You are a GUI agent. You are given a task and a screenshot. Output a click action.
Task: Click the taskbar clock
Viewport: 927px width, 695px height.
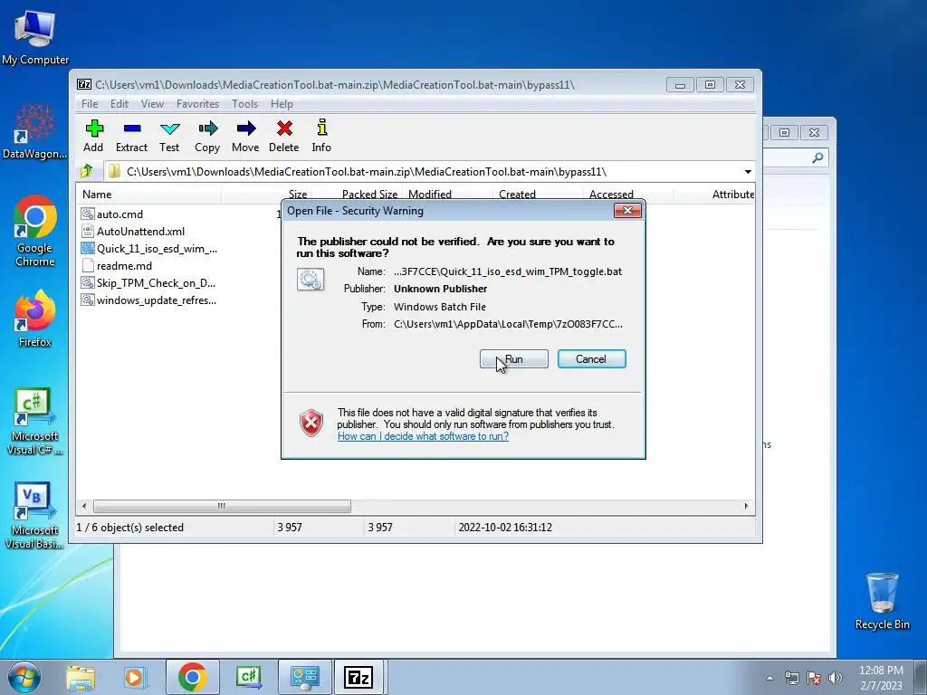pos(881,678)
